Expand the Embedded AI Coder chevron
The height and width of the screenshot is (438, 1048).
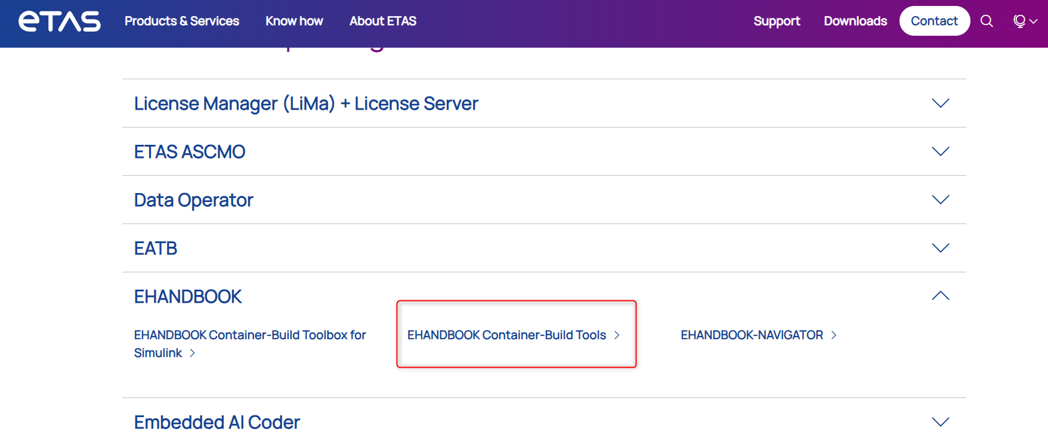[941, 422]
